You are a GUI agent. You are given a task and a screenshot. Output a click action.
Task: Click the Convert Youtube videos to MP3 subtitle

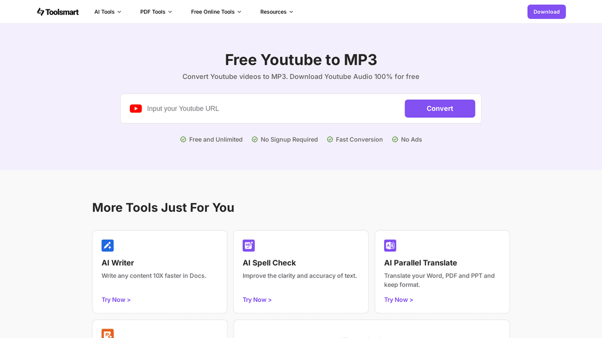click(x=301, y=77)
